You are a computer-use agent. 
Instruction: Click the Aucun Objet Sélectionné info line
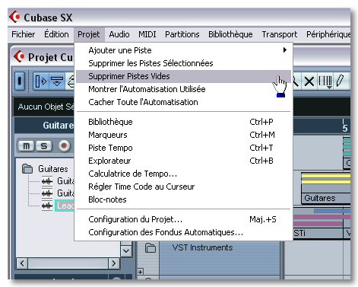coord(46,107)
